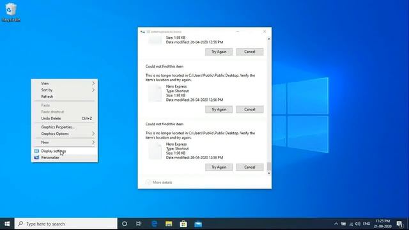The height and width of the screenshot is (230, 409).
Task: Click bottom Nero Express file thumbnail
Action: 155,151
